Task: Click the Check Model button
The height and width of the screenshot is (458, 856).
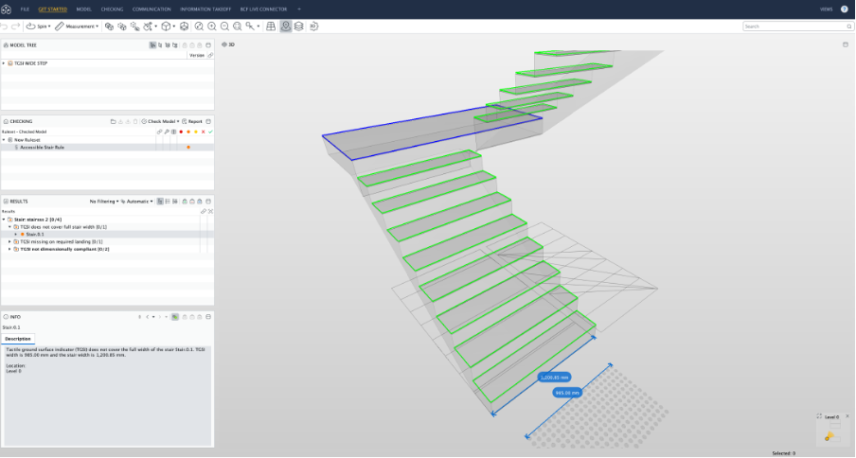Action: tap(161, 121)
